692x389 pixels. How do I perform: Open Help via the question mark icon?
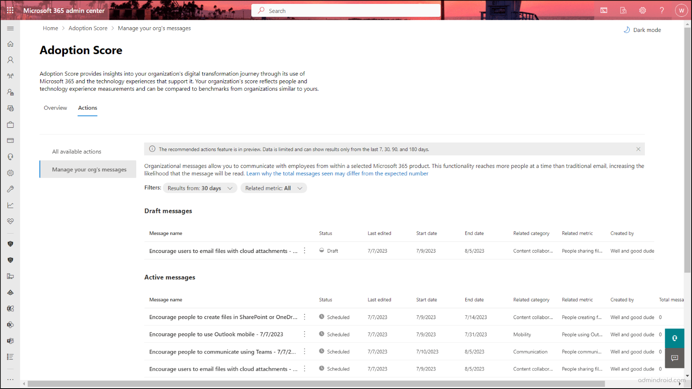click(x=662, y=10)
